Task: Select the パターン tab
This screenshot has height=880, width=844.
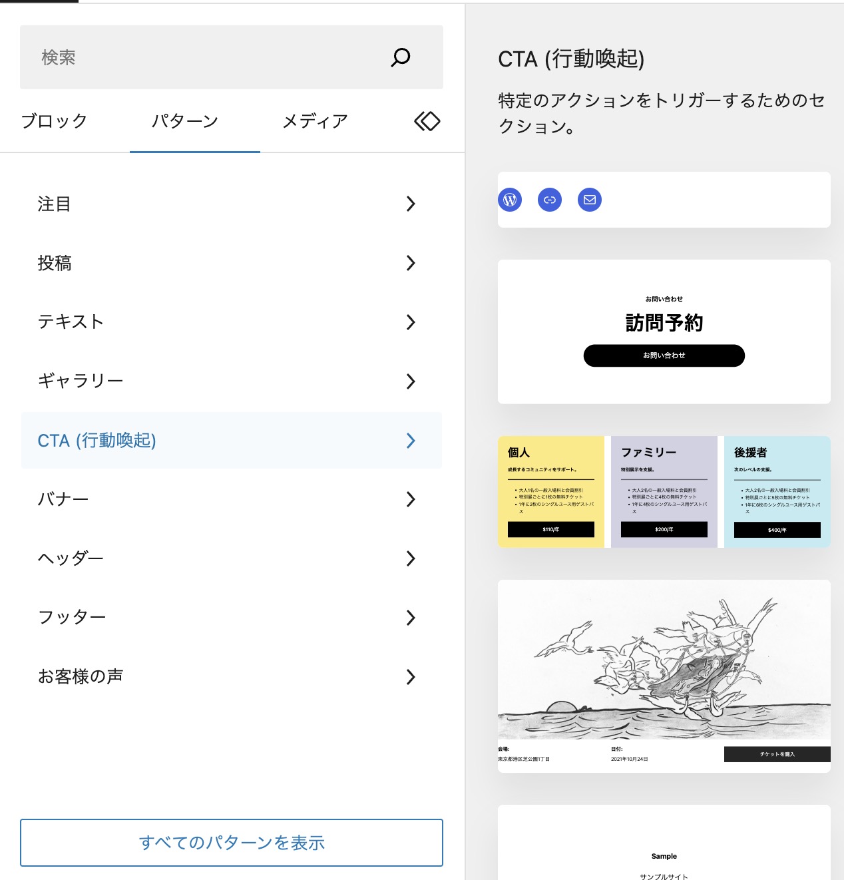Action: click(x=184, y=121)
